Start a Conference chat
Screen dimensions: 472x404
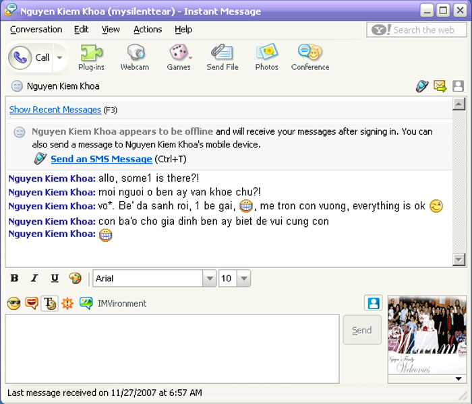point(310,57)
